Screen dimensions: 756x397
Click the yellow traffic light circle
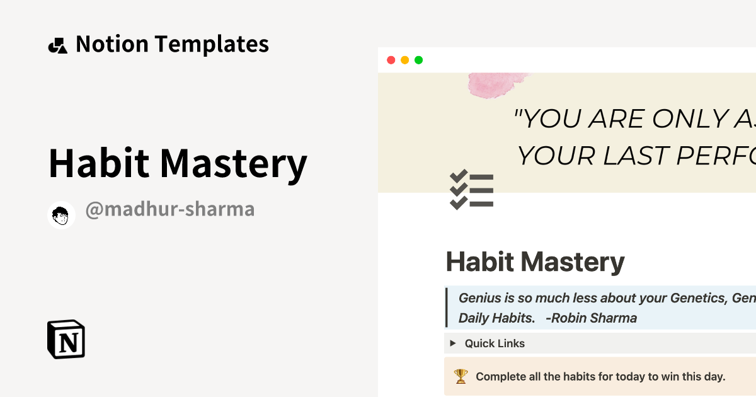click(404, 60)
